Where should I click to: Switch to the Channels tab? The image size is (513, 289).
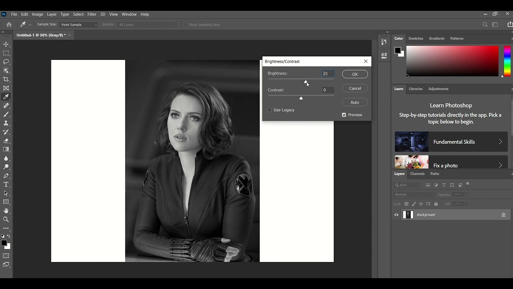(417, 174)
